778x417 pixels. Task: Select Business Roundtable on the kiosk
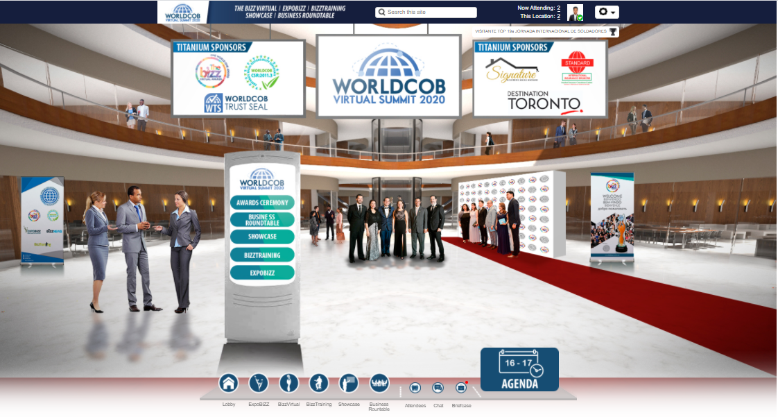[x=262, y=220]
